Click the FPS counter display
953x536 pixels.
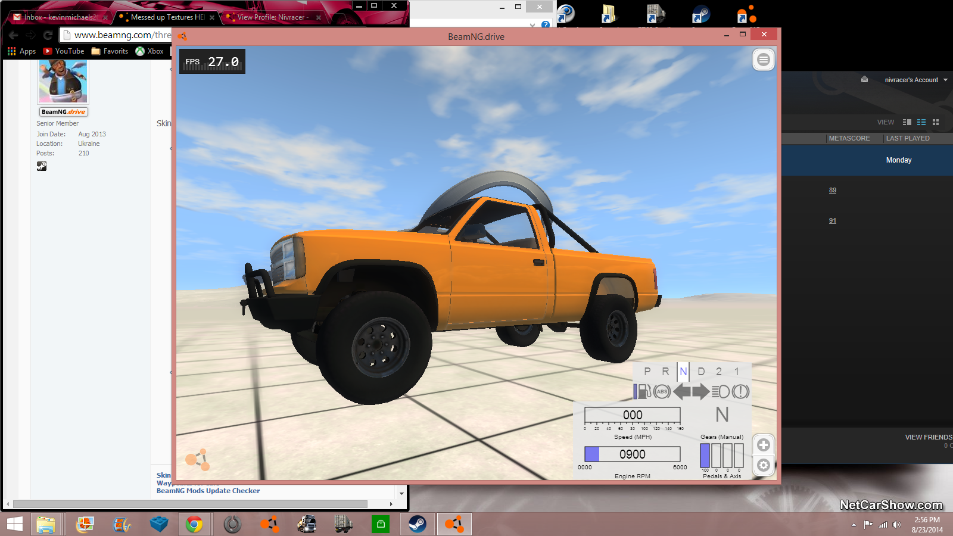(x=212, y=61)
